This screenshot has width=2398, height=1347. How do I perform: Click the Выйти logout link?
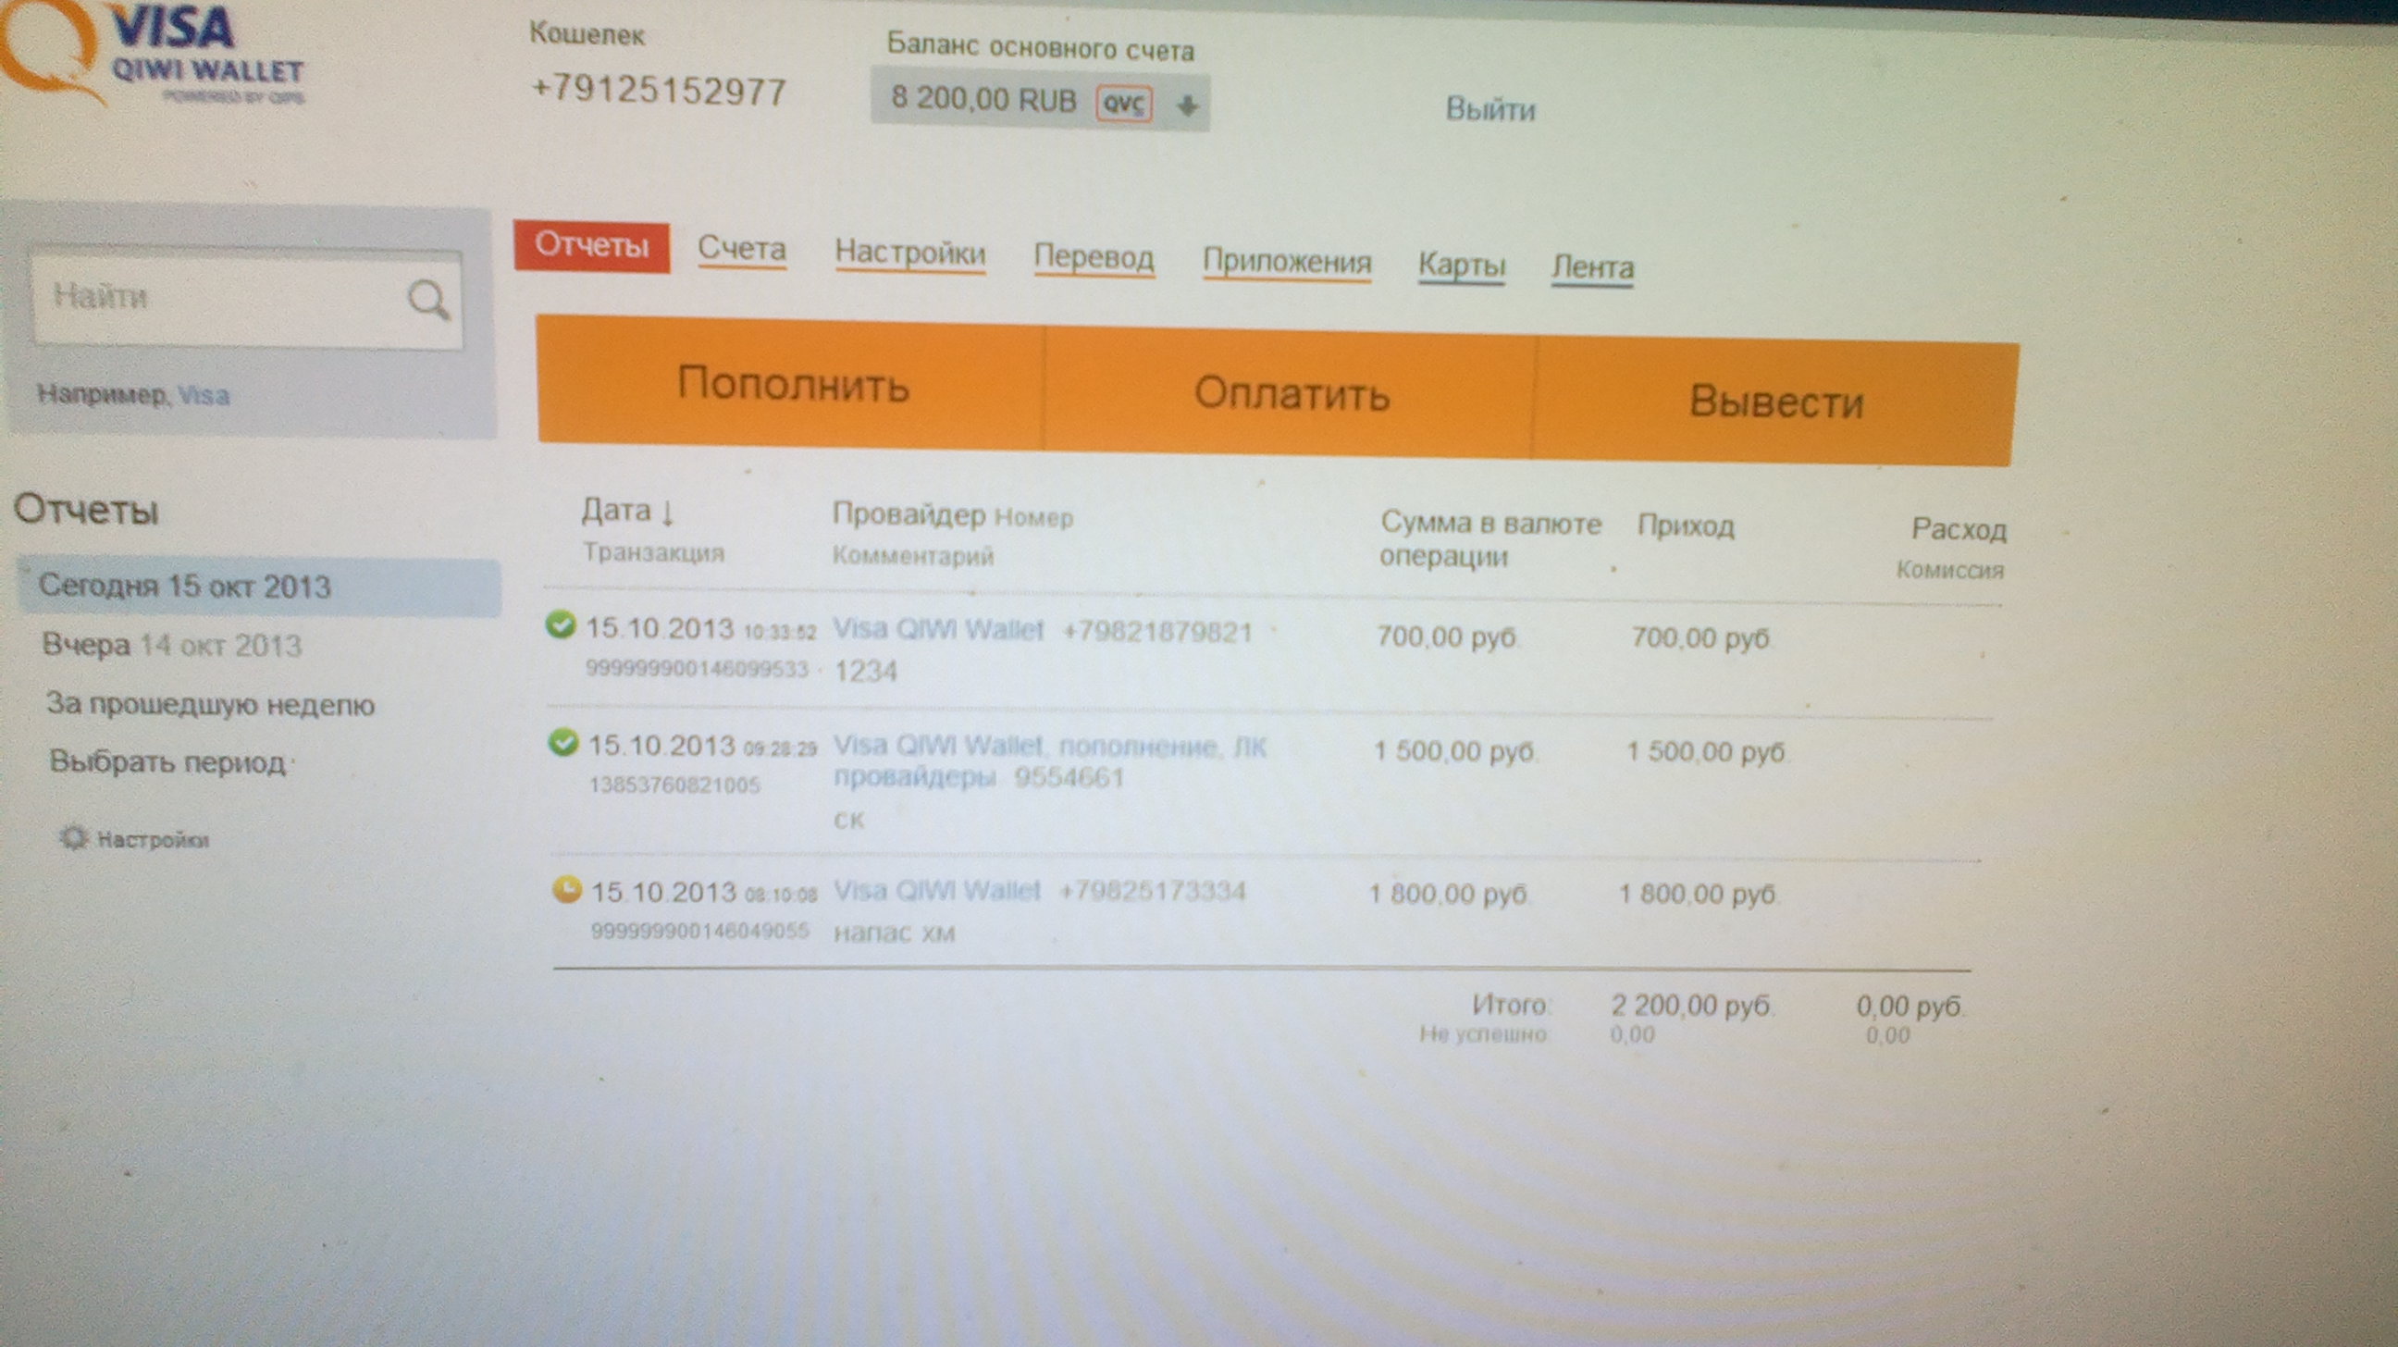coord(1490,110)
